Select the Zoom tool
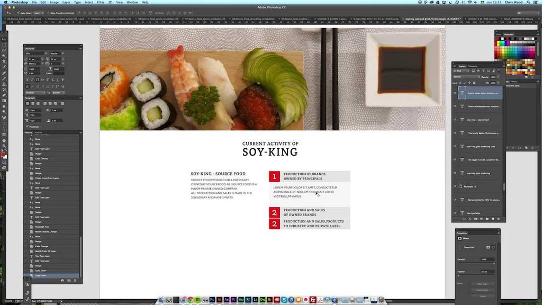Screen dimensions: 542x305 click(x=3, y=146)
